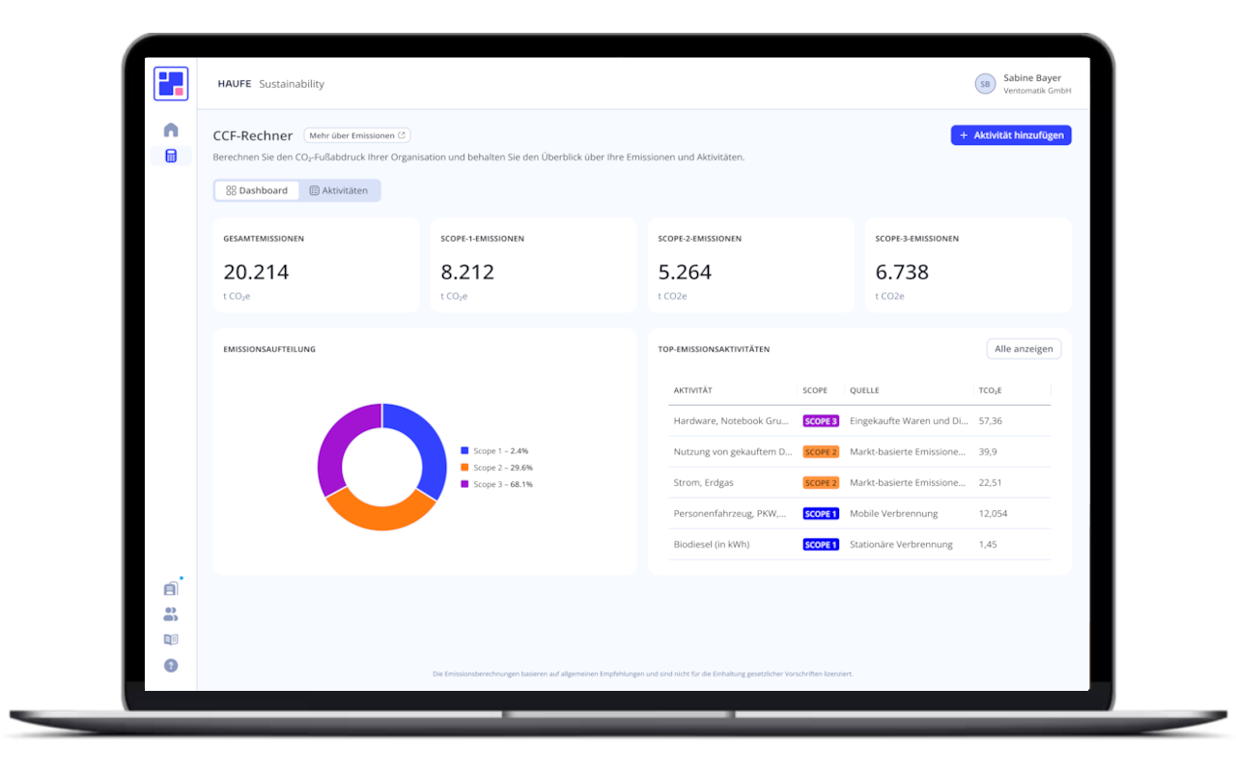The height and width of the screenshot is (773, 1236).
Task: Click the Scope 1 badge in Biodiesel row
Action: coord(821,545)
